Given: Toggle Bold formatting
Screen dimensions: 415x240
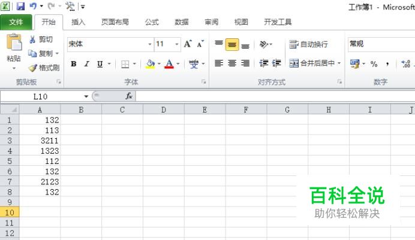Looking at the screenshot, I should (x=74, y=64).
